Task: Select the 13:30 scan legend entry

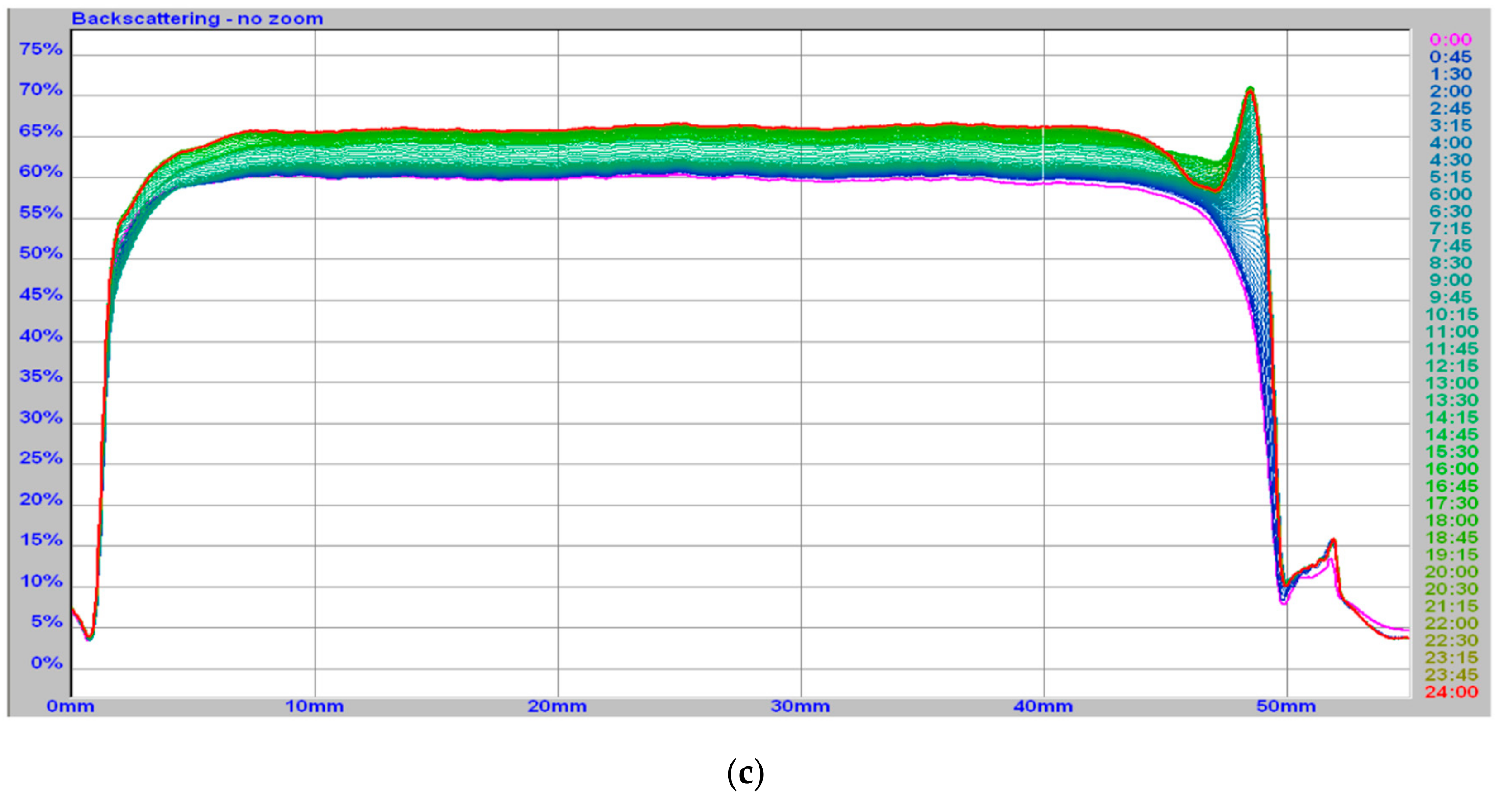Action: point(1451,400)
